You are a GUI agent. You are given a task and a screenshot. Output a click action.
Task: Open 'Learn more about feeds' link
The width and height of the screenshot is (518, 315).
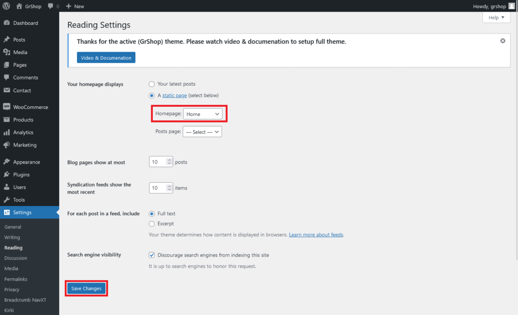tap(316, 235)
